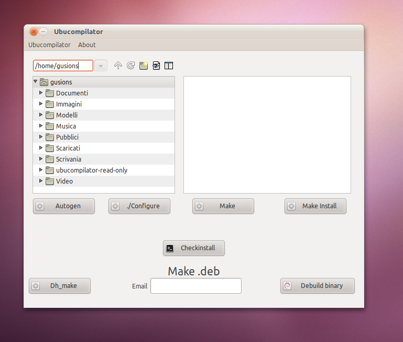Screen dimensions: 403x342
Task: Select the Scaricati folder icon
Action: [50, 148]
